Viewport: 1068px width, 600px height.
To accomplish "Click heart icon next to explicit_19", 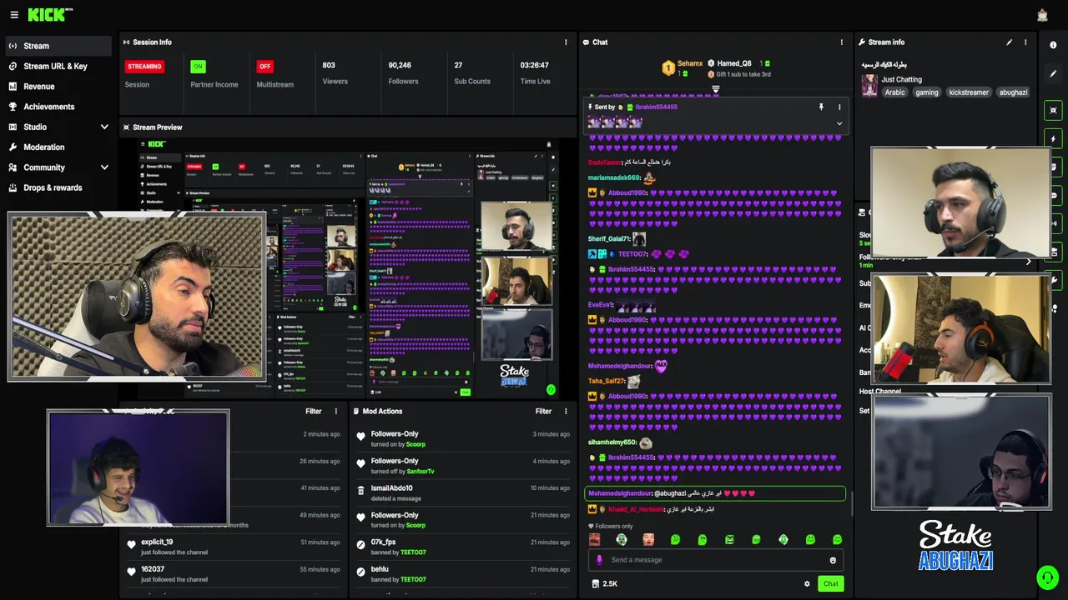I will click(x=131, y=546).
